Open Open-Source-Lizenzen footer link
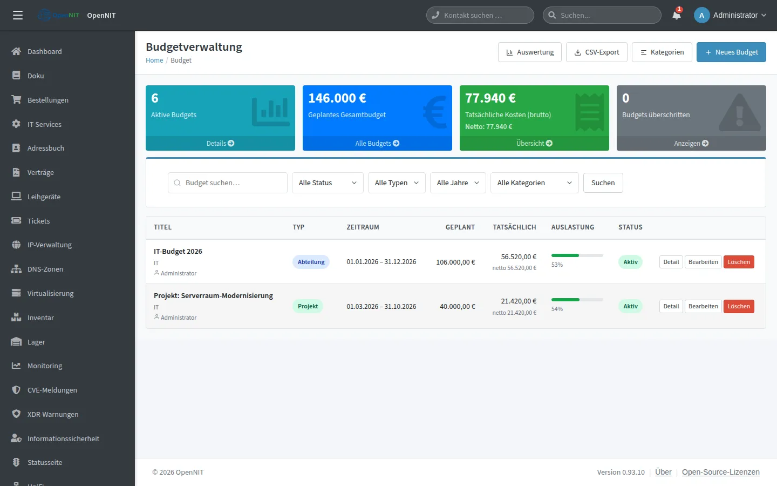The image size is (777, 486). pyautogui.click(x=720, y=472)
